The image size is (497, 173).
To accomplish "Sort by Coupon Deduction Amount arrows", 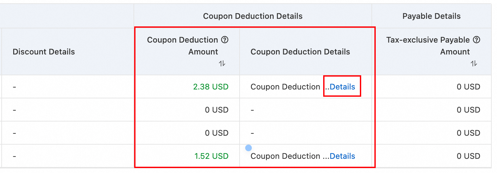I will point(222,63).
